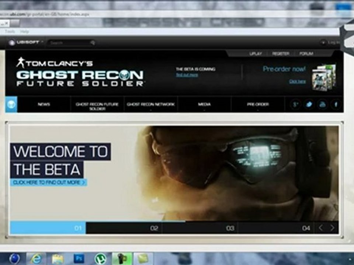Select slide 02 in the carousel
Screen dimensions: 354x265
coord(124,228)
